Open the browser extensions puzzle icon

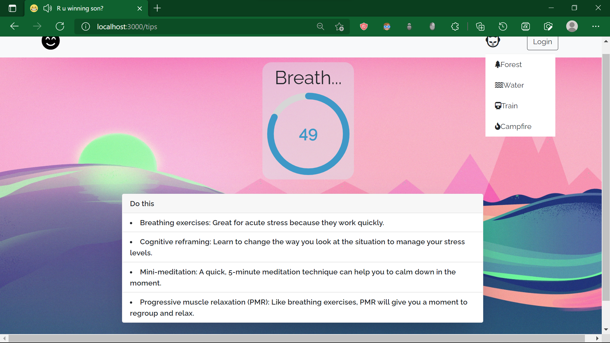455,26
